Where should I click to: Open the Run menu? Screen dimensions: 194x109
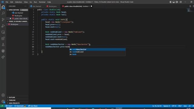pos(35,2)
